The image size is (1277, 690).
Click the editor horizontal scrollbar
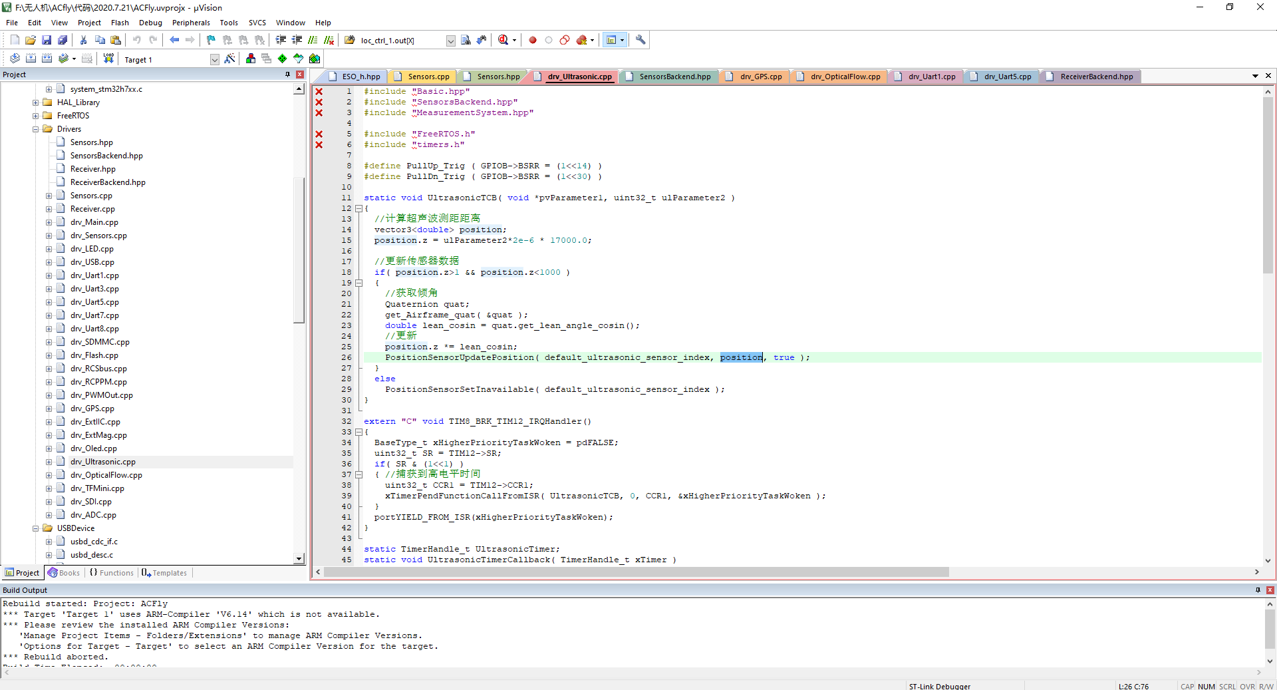click(635, 572)
